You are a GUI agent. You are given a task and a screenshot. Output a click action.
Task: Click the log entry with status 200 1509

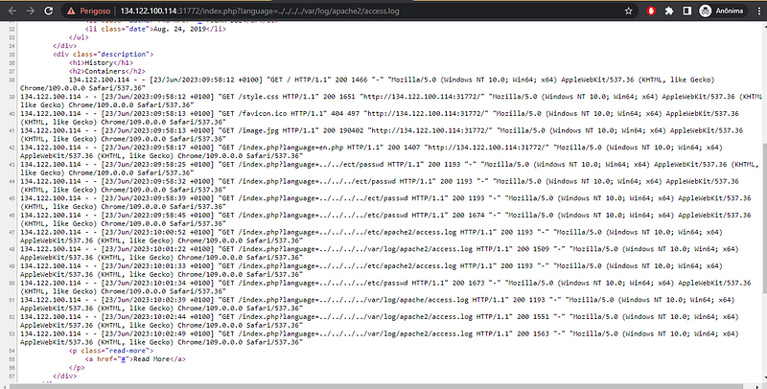tap(379, 253)
